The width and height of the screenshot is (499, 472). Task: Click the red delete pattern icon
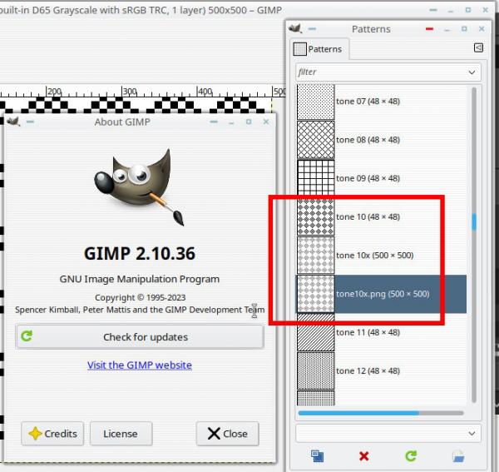363,456
